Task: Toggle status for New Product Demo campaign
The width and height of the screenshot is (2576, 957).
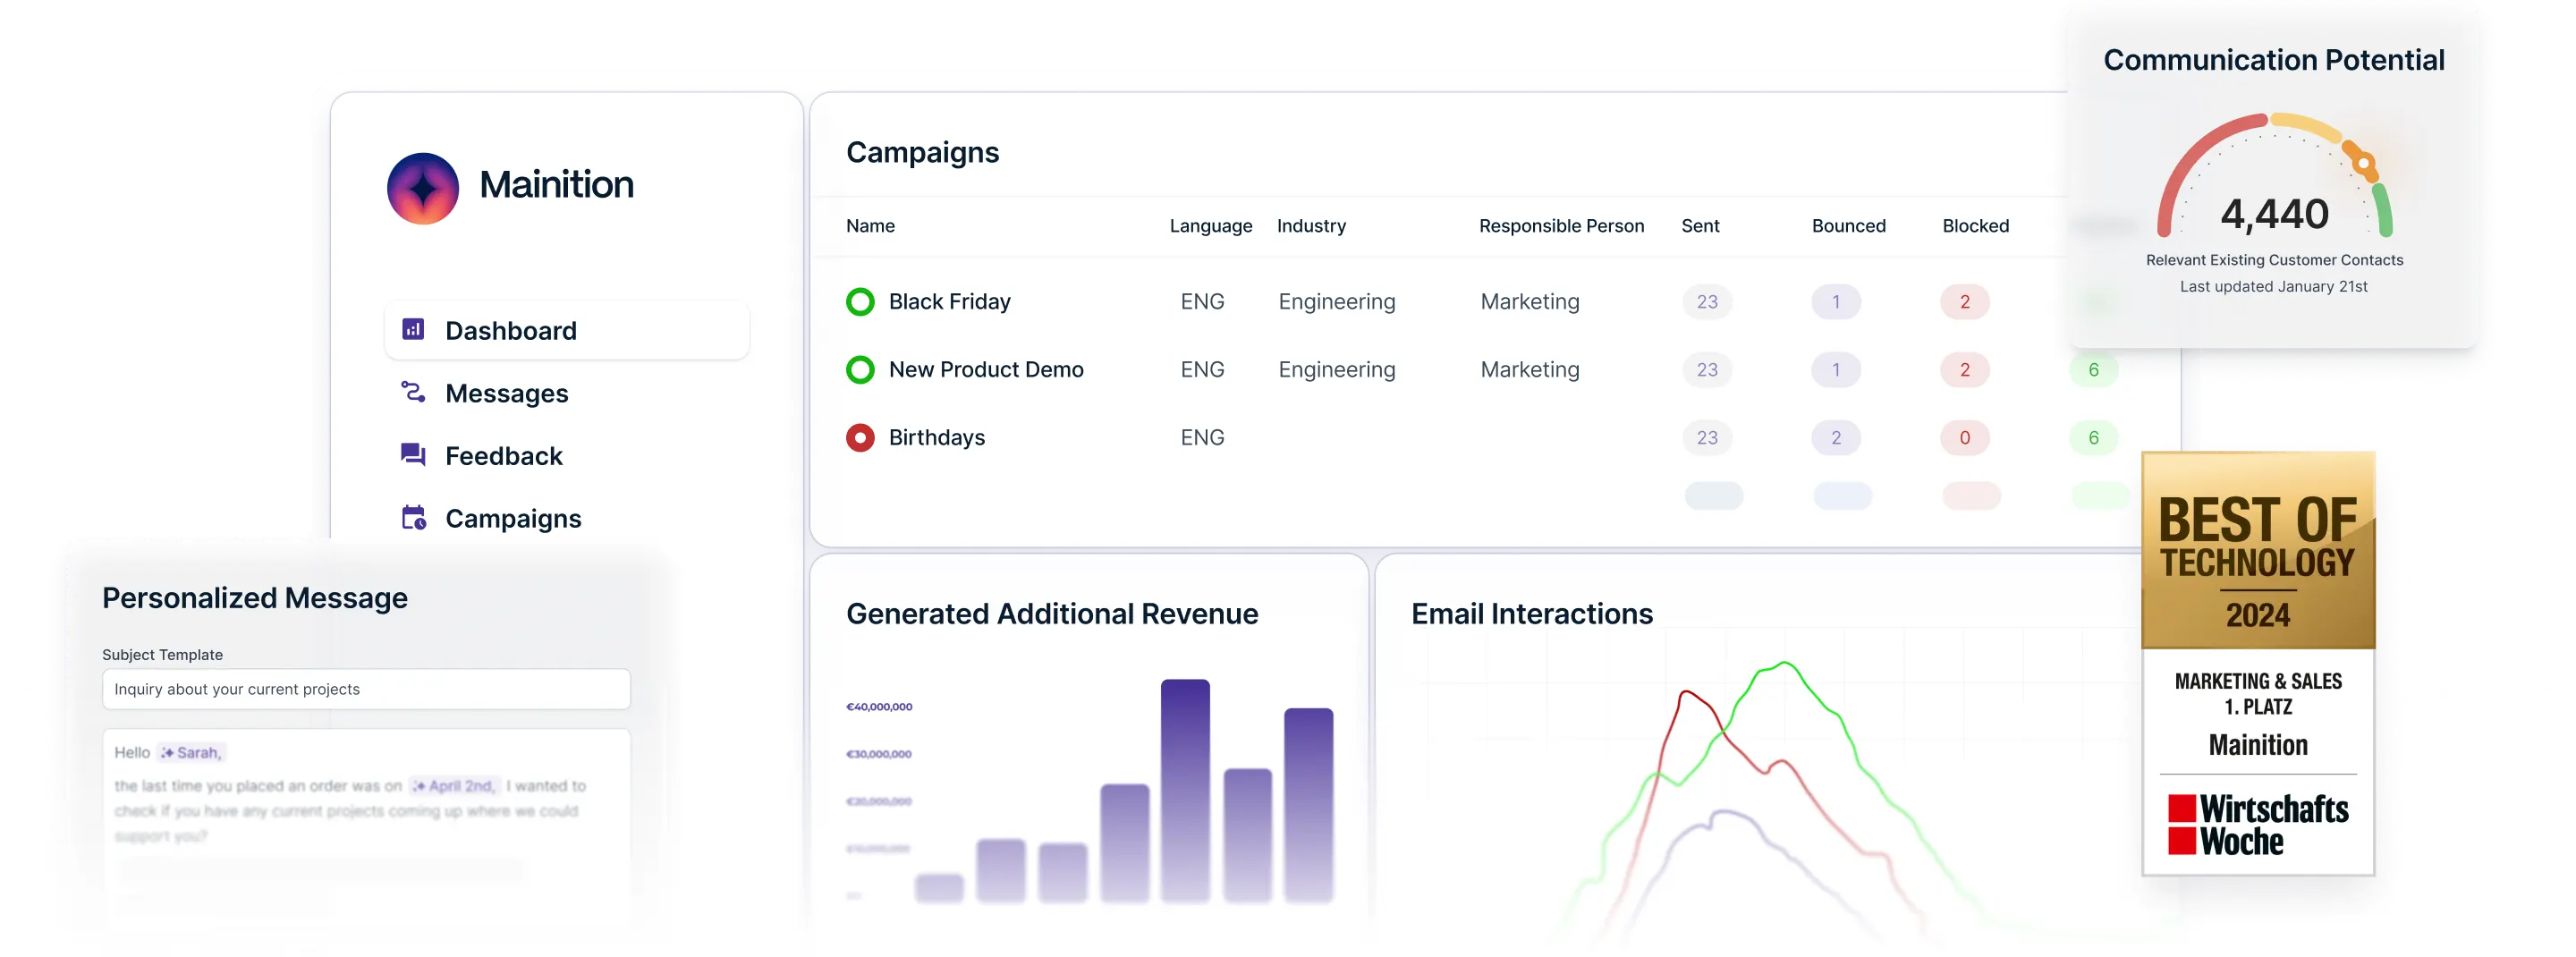Action: (860, 369)
